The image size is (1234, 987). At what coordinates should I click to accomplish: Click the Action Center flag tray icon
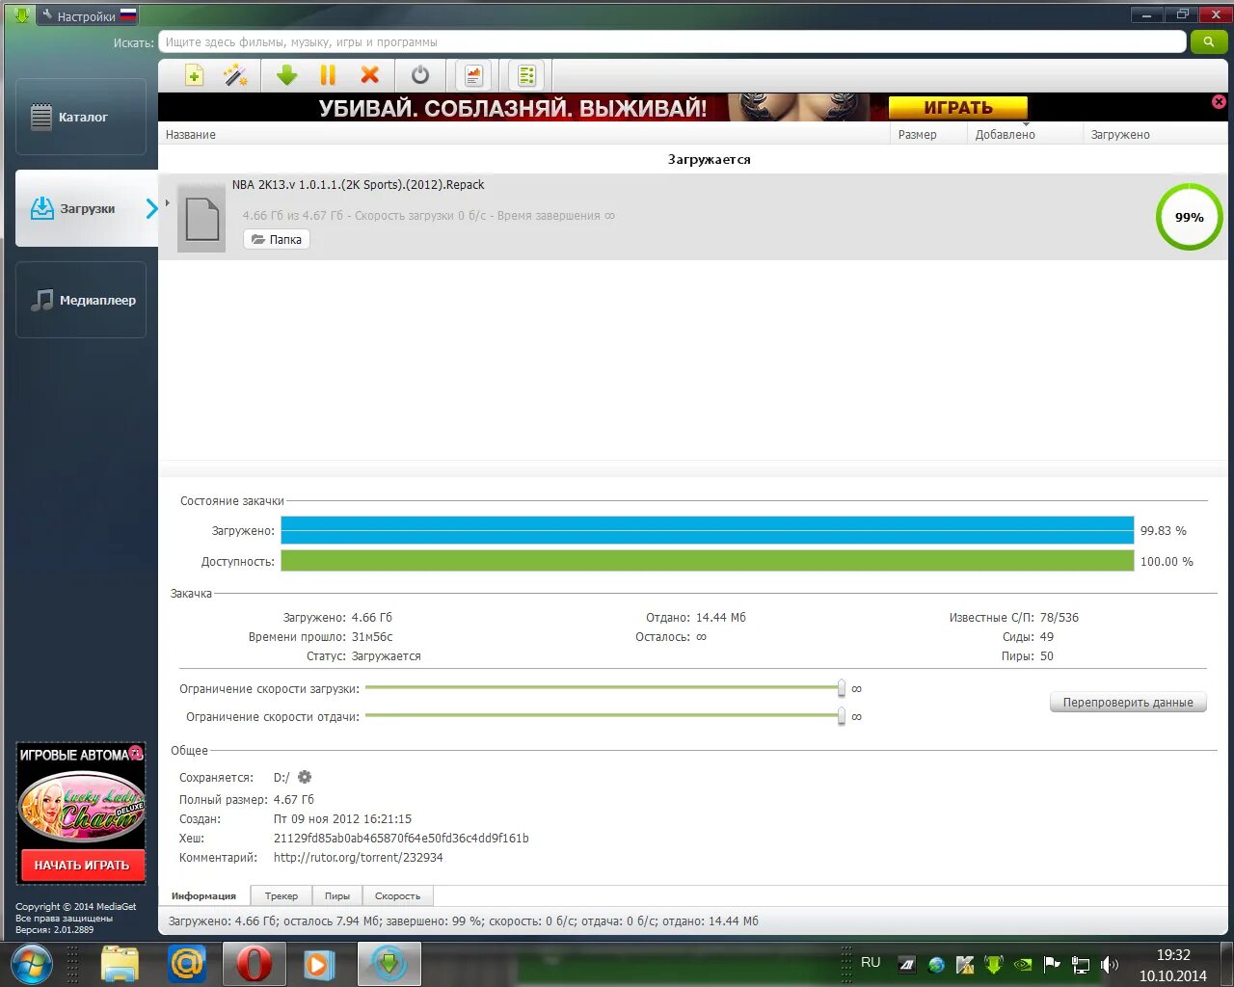tap(1052, 964)
